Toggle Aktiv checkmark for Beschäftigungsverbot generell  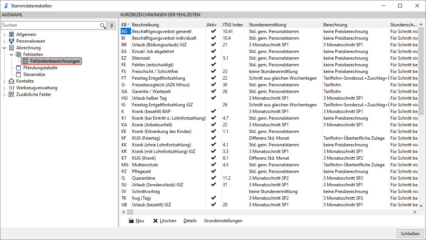(214, 31)
